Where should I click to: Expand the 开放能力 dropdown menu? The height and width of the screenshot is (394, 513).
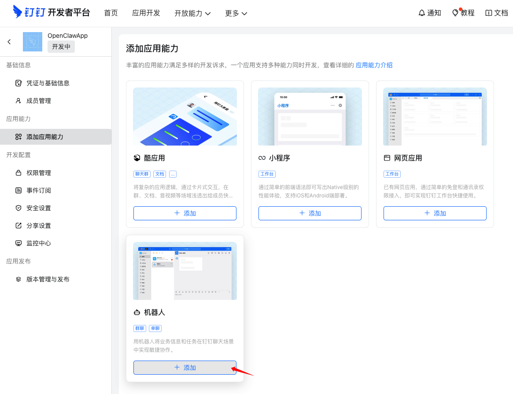pyautogui.click(x=192, y=13)
